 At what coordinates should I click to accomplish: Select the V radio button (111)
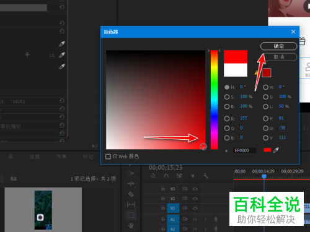coord(265,138)
